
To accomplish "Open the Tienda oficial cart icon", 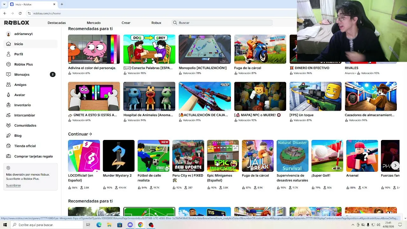I will point(8,146).
